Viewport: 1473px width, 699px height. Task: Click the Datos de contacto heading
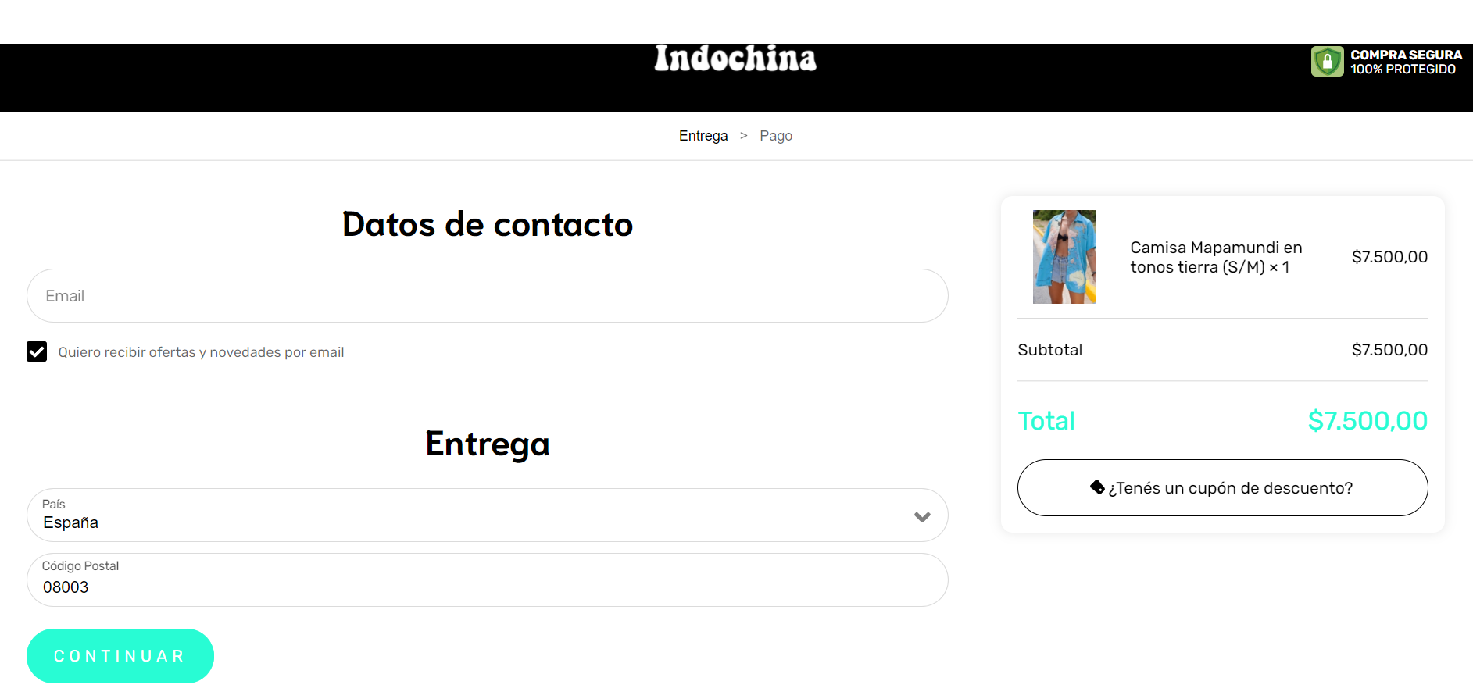point(488,225)
